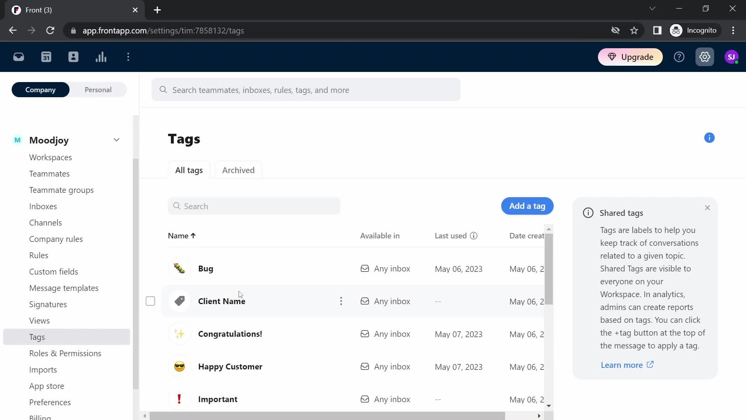Click the Front app logo icon tab
The height and width of the screenshot is (420, 746).
16,10
